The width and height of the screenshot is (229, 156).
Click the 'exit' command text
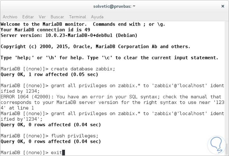click(x=56, y=153)
